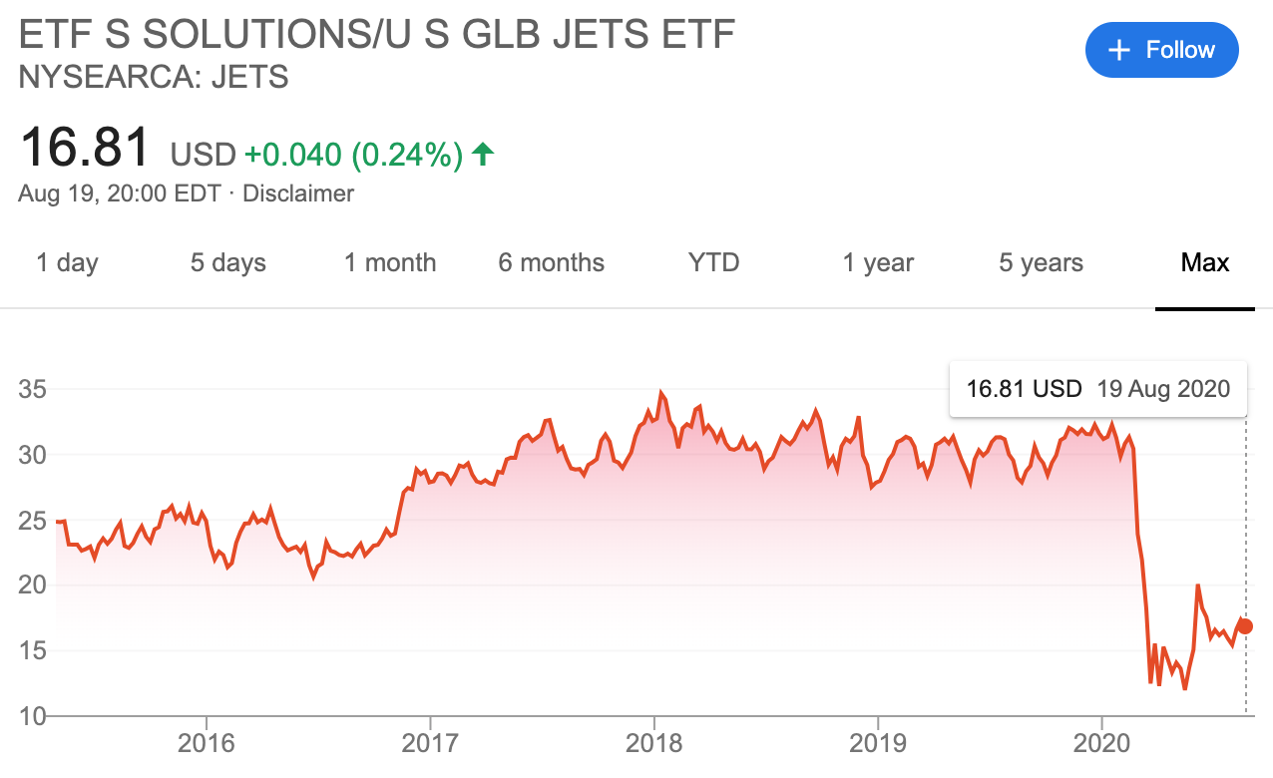
Task: Click the large 16.81 price value
Action: pos(85,148)
